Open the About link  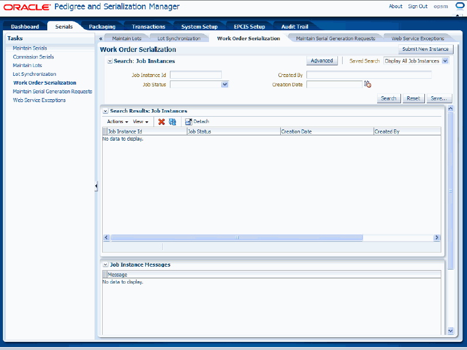(396, 6)
